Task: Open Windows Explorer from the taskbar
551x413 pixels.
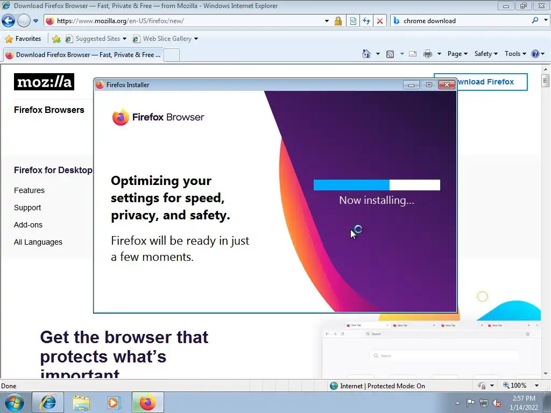Action: pyautogui.click(x=81, y=402)
